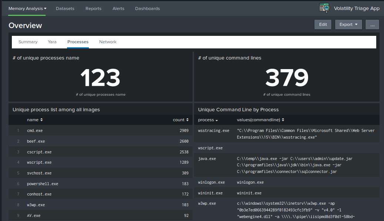This screenshot has height=221, width=384.
Task: Click the count 309 cell
Action: click(x=185, y=173)
